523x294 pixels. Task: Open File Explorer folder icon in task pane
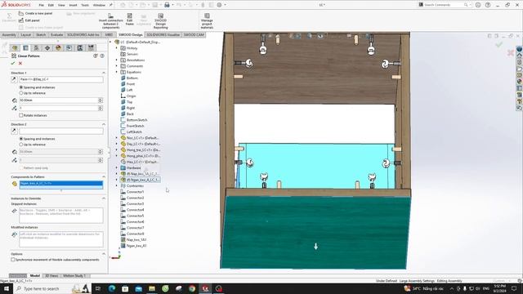(520, 69)
